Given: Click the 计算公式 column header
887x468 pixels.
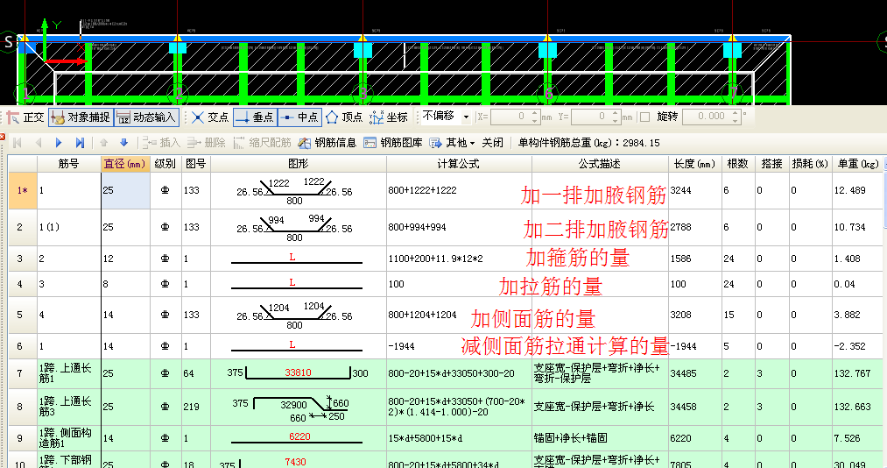Looking at the screenshot, I should click(x=459, y=164).
